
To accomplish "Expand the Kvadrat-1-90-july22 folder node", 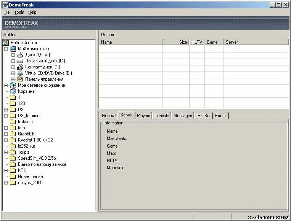I will click(x=6, y=140).
